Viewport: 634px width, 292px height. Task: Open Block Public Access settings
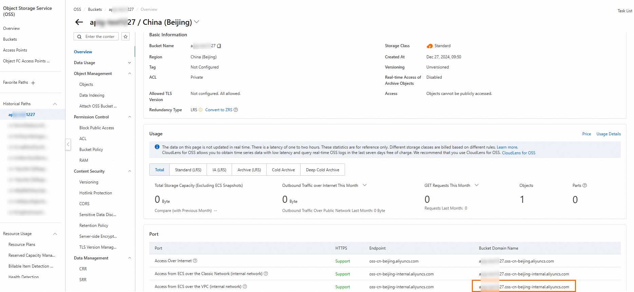coord(97,128)
